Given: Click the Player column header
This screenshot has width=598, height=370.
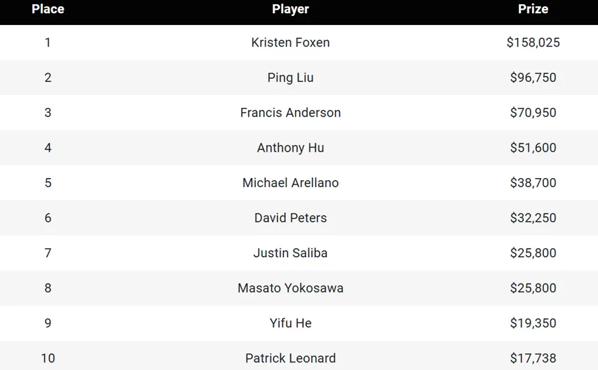Looking at the screenshot, I should click(290, 9).
